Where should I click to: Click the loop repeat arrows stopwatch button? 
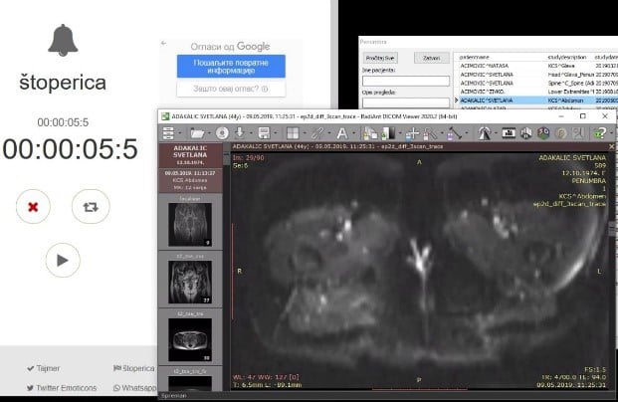pyautogui.click(x=91, y=207)
